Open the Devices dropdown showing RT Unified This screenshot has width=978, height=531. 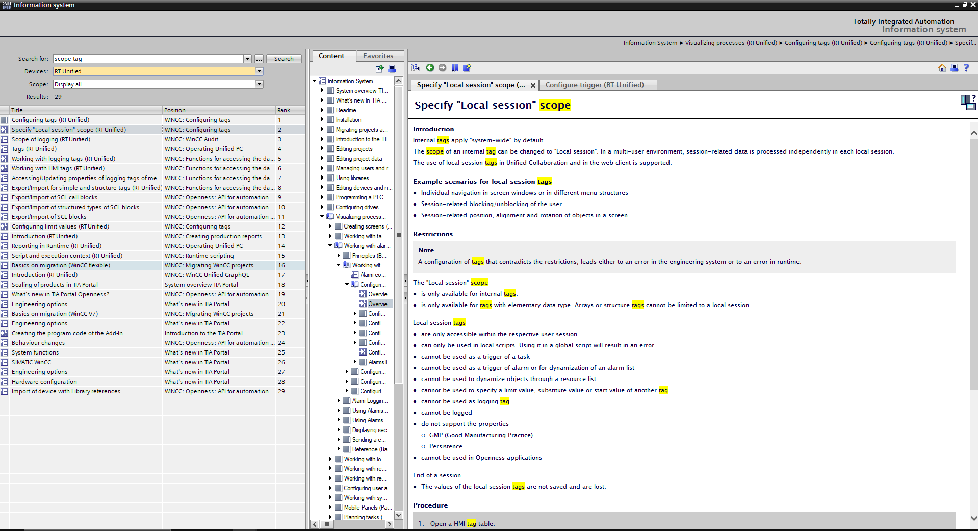point(259,71)
